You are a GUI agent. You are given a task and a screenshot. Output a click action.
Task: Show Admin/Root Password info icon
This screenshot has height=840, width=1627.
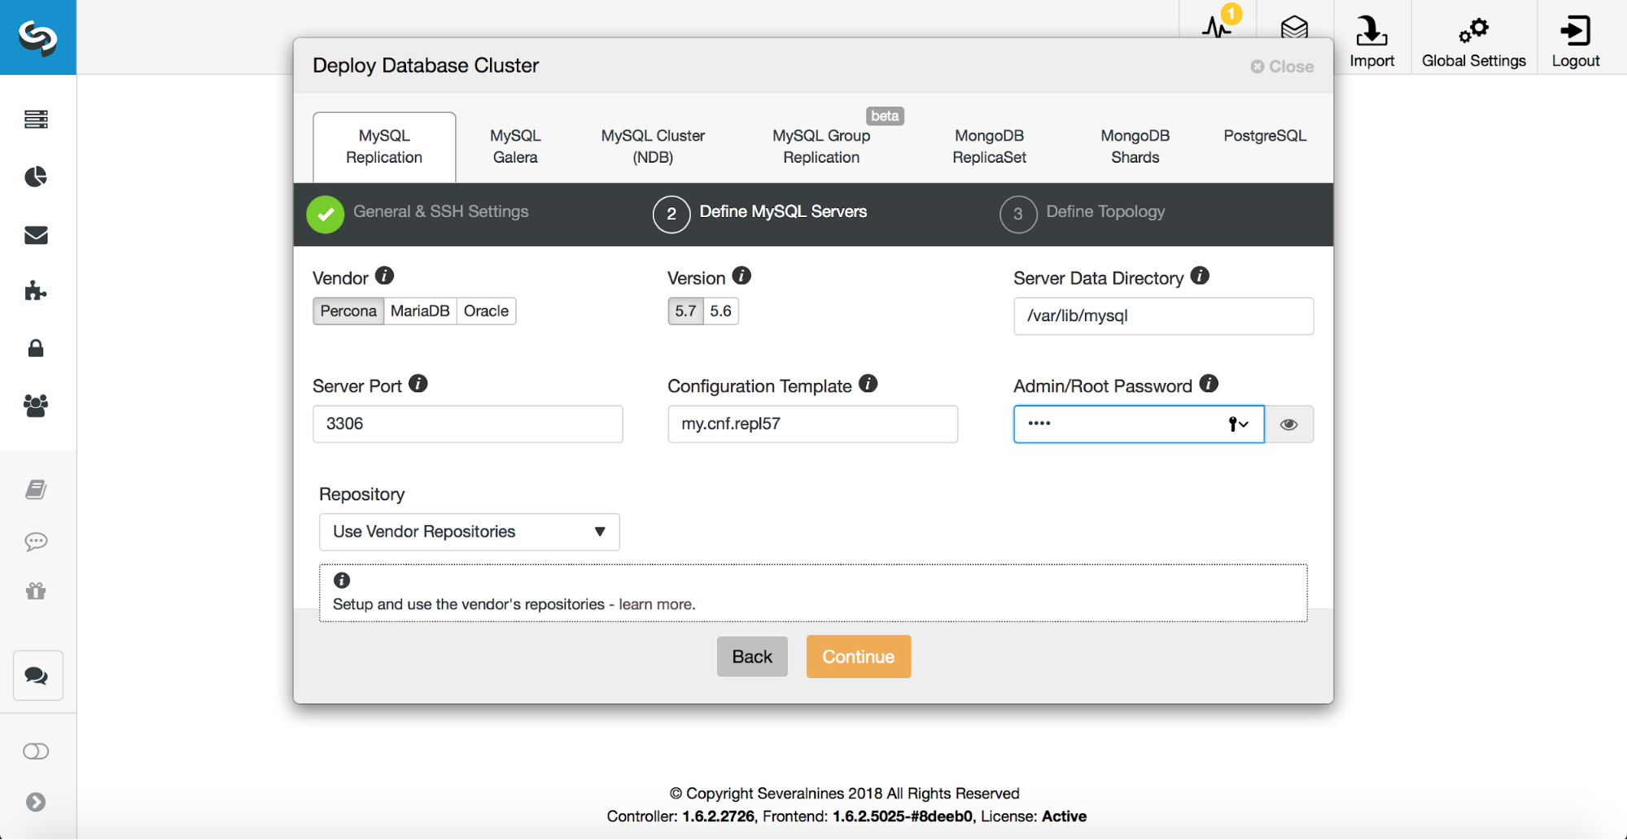[x=1209, y=384]
